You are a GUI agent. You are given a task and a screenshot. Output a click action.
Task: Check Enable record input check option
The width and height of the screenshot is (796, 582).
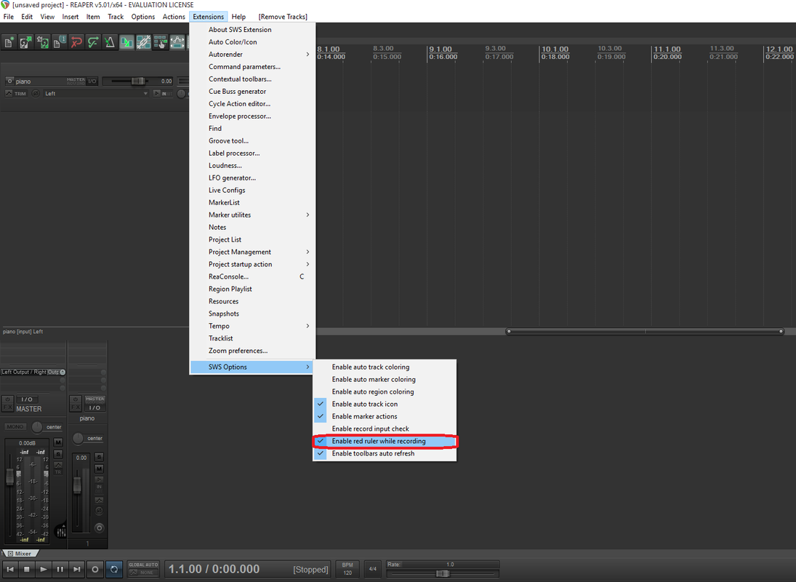click(385, 429)
